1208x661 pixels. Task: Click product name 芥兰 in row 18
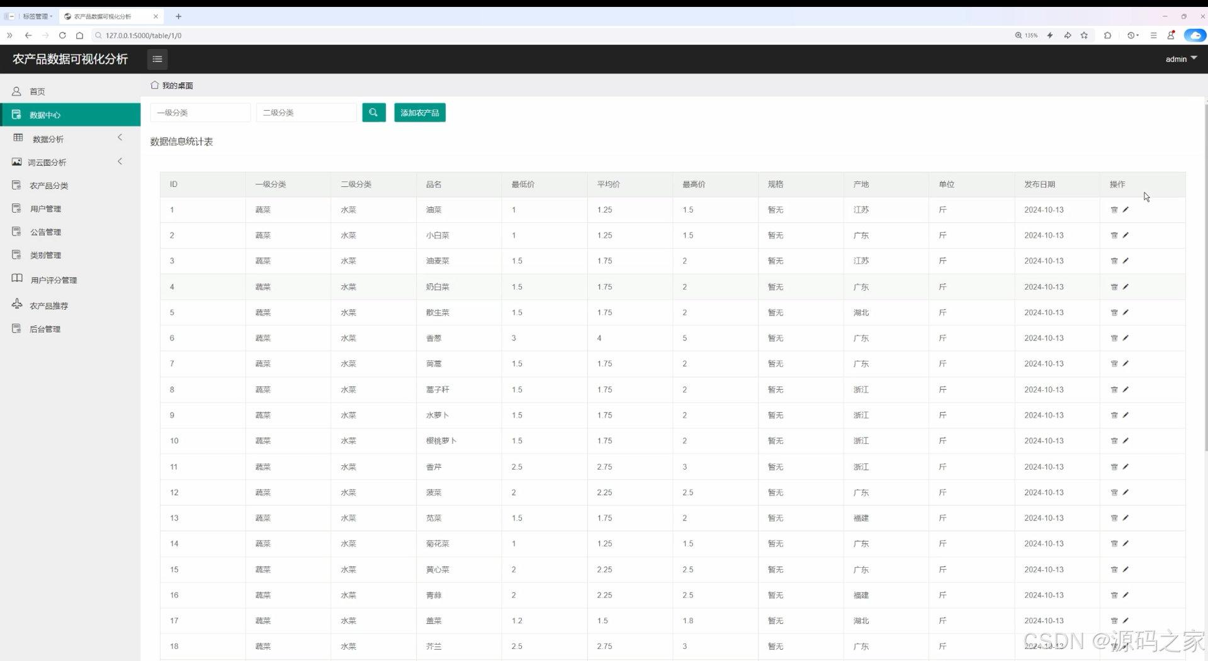tap(434, 647)
